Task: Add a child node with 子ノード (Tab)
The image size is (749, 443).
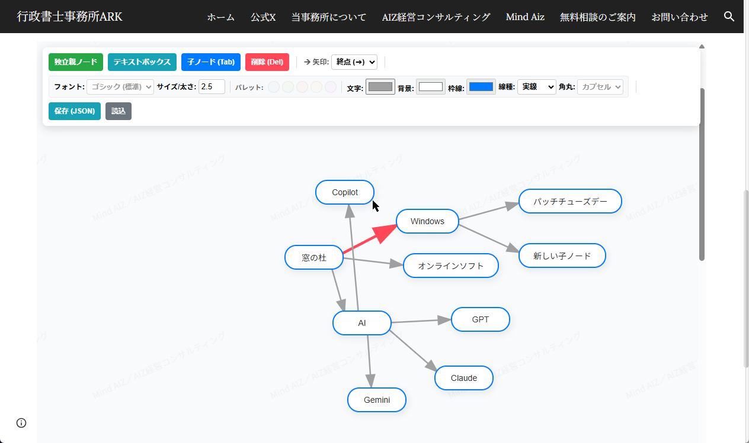Action: point(211,62)
